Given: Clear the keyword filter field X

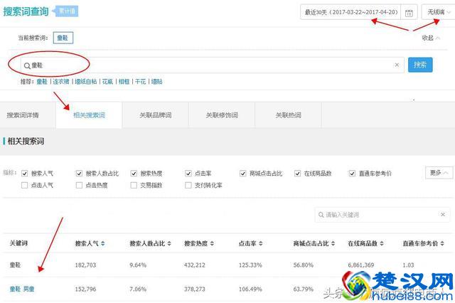Looking at the screenshot, I should 443,215.
